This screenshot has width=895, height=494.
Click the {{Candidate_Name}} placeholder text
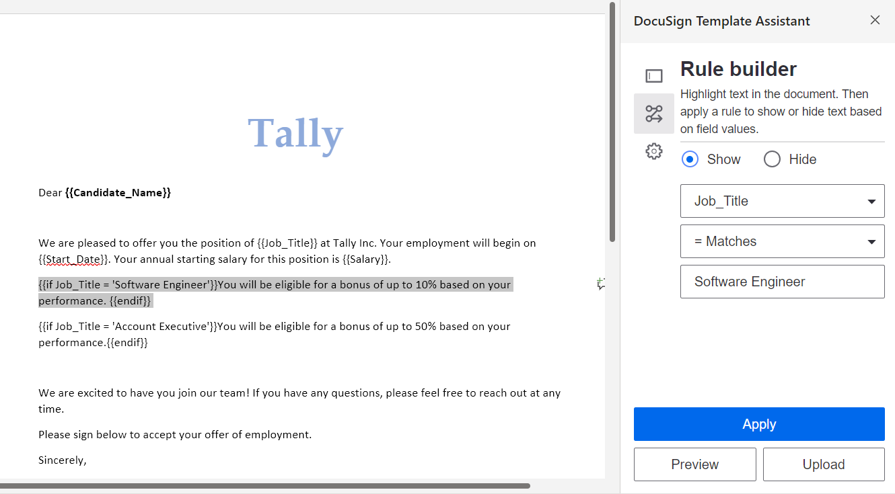click(116, 192)
